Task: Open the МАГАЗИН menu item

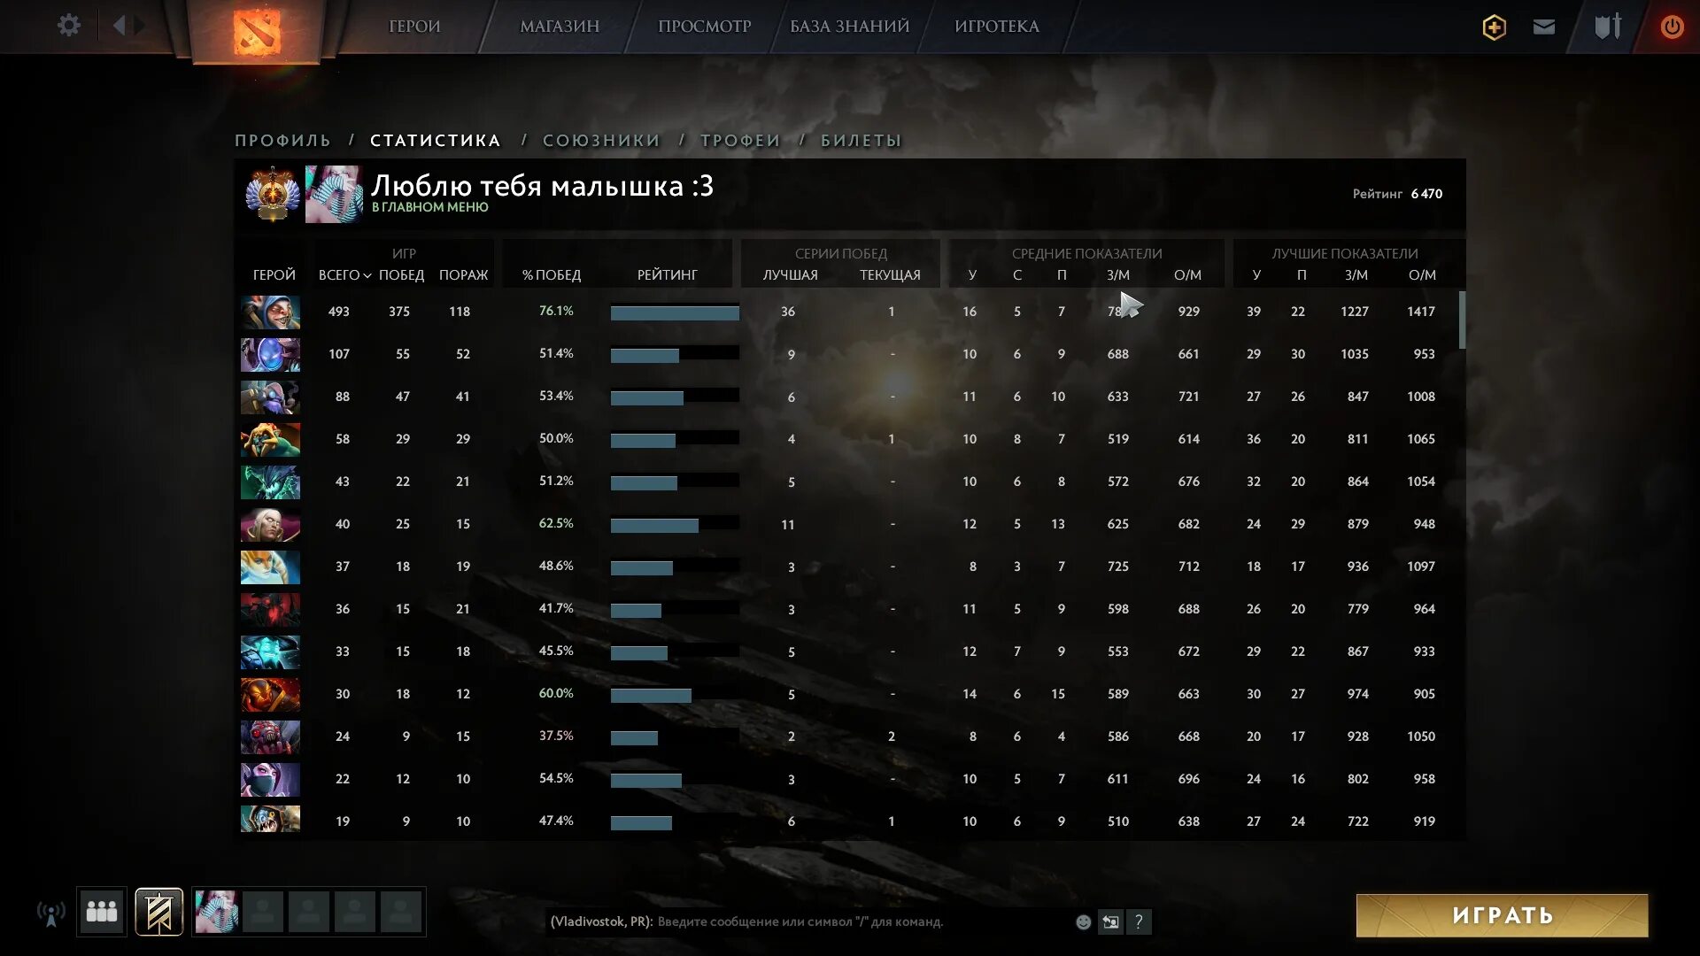Action: pyautogui.click(x=560, y=27)
